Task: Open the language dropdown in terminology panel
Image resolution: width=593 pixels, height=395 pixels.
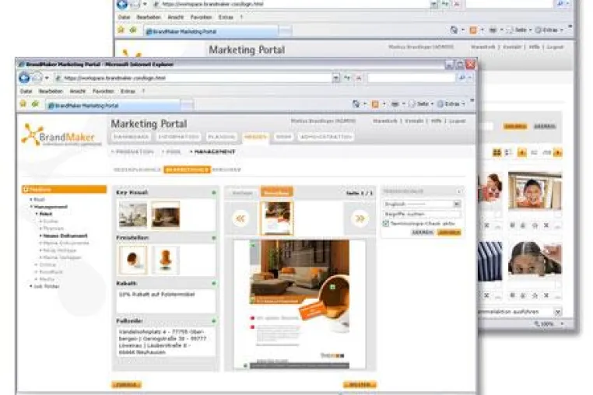Action: (457, 204)
